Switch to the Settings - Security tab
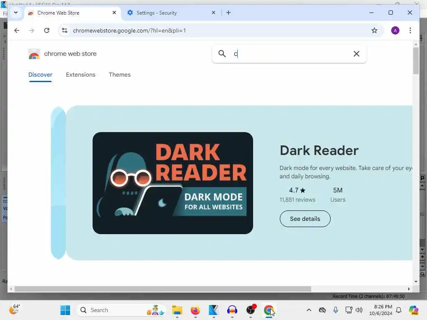This screenshot has height=320, width=427. click(171, 13)
